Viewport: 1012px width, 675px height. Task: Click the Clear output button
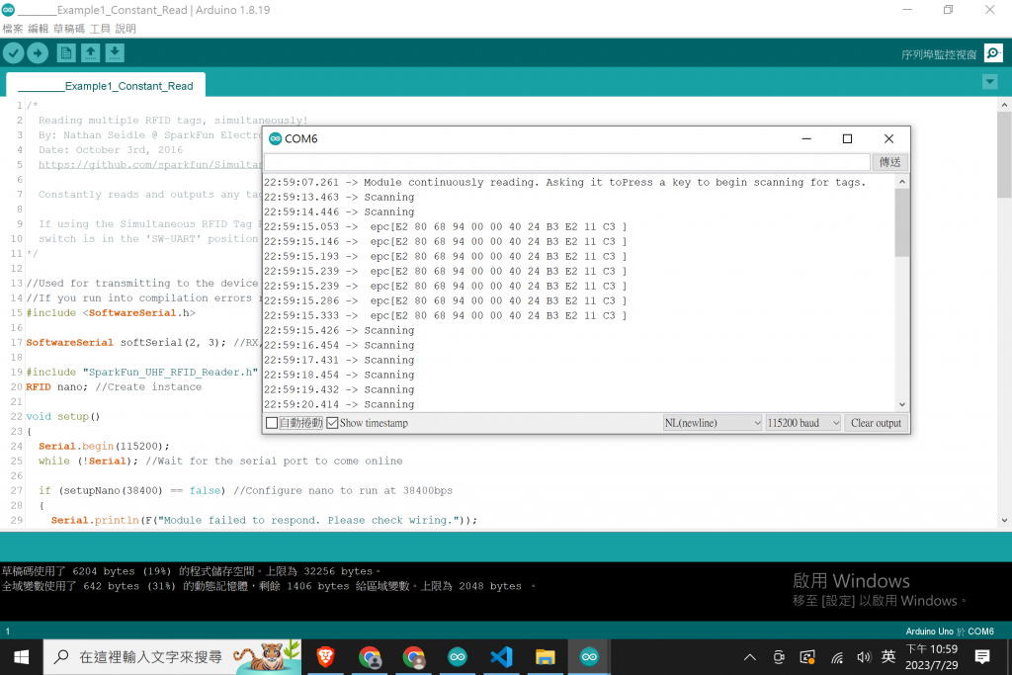coord(876,423)
